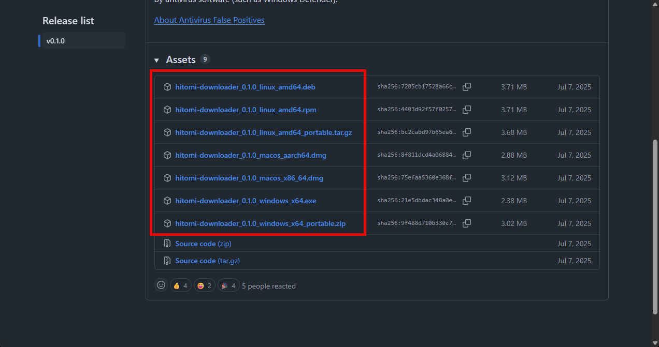659x347 pixels.
Task: Open the emoji reaction picker smiley
Action: (161, 285)
